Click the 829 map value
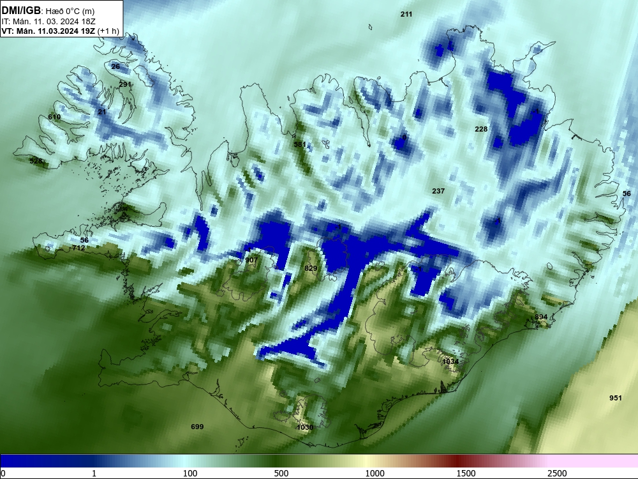 (x=311, y=268)
